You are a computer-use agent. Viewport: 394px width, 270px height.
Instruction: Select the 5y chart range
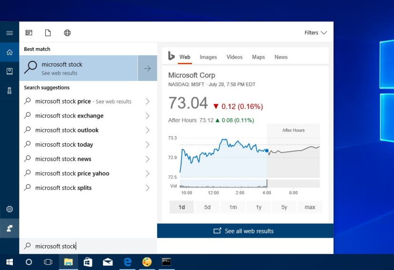284,207
